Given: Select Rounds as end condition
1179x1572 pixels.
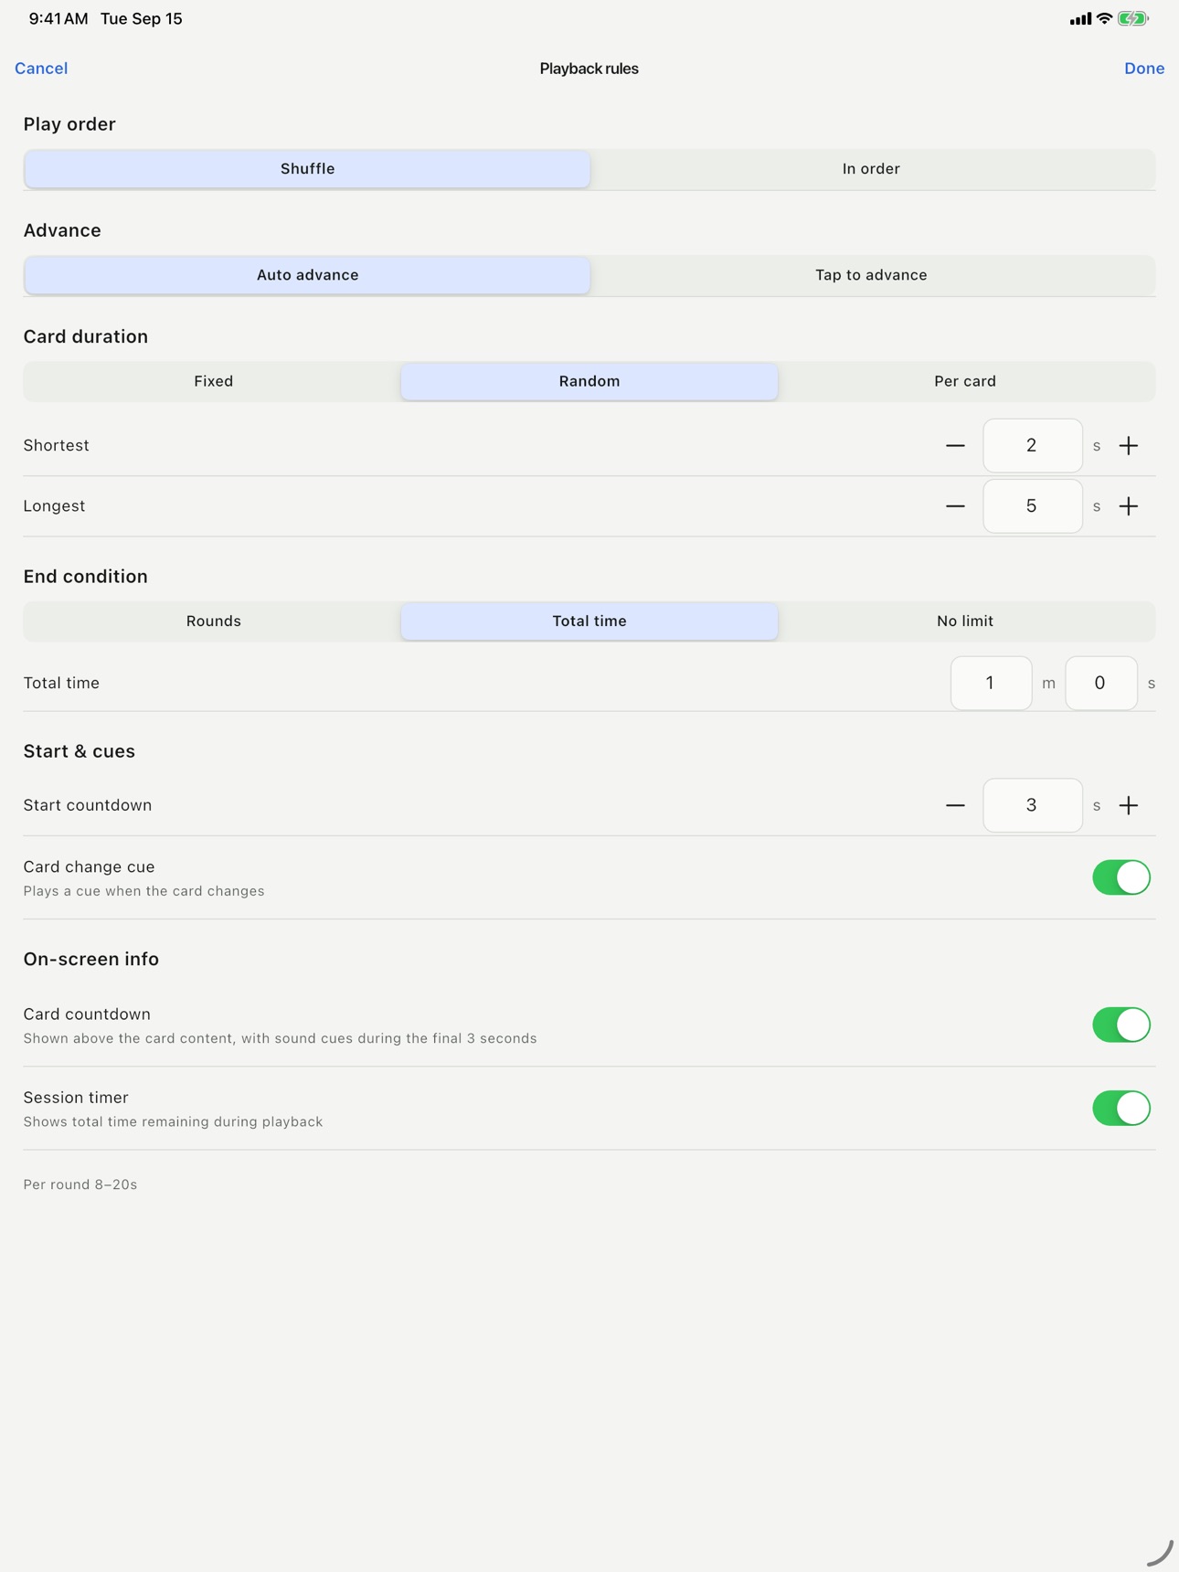Looking at the screenshot, I should tap(213, 621).
